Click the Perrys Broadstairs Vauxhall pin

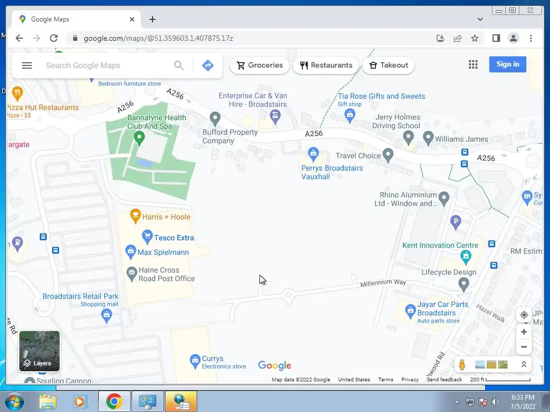[313, 155]
